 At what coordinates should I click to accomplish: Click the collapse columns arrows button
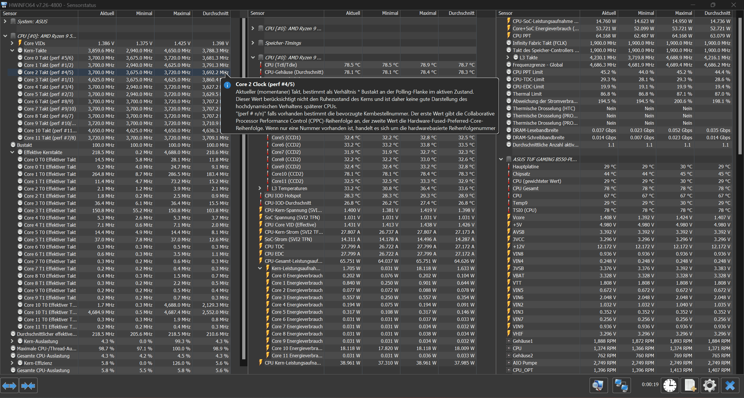28,386
